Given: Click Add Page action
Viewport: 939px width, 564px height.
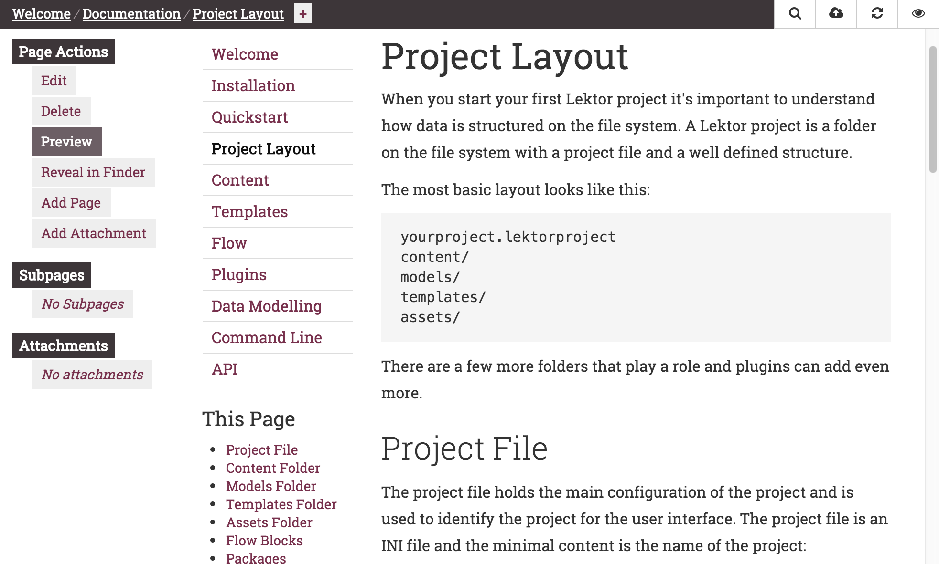Looking at the screenshot, I should click(x=71, y=203).
